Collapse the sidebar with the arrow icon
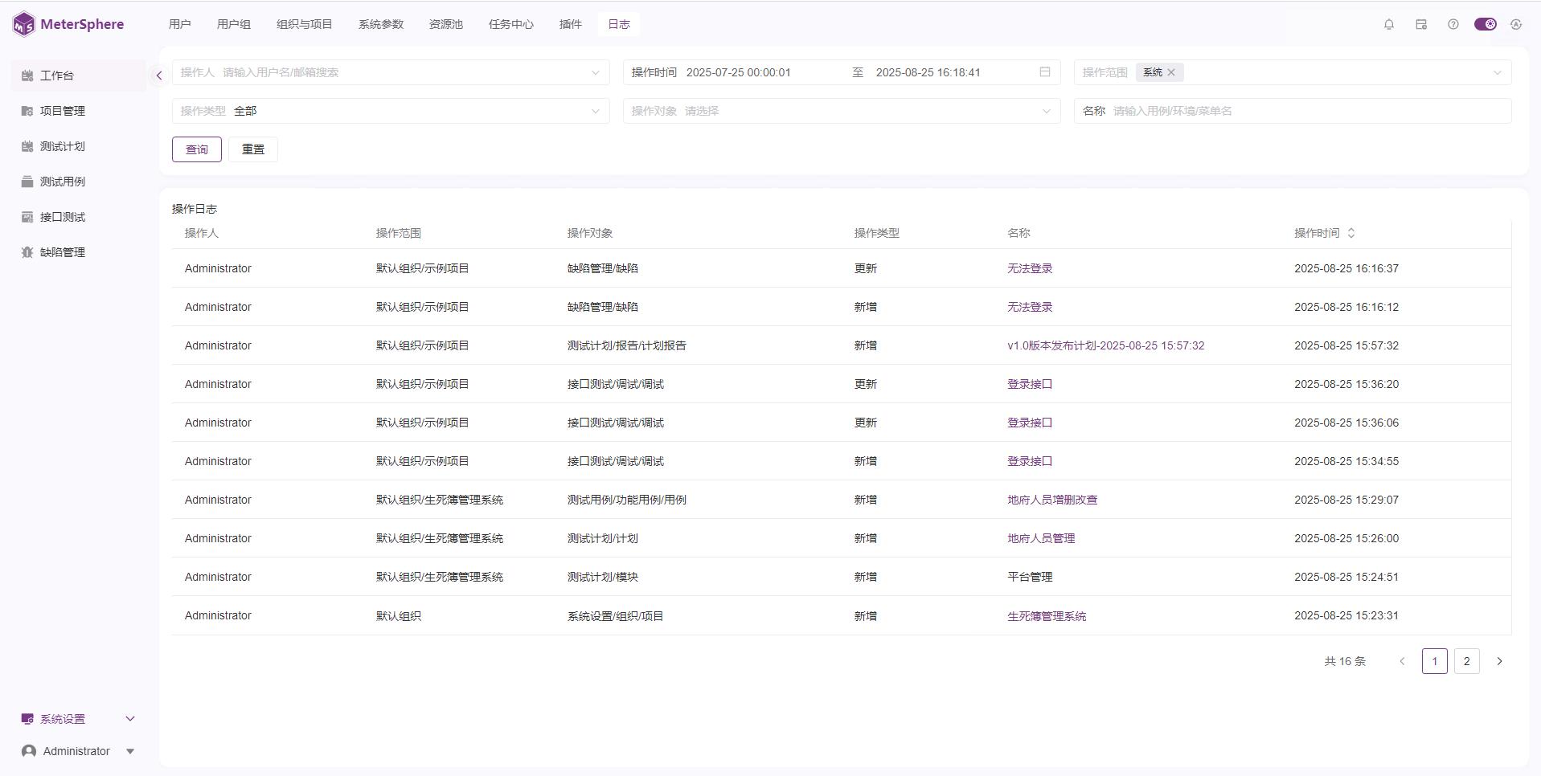The width and height of the screenshot is (1541, 776). click(159, 76)
